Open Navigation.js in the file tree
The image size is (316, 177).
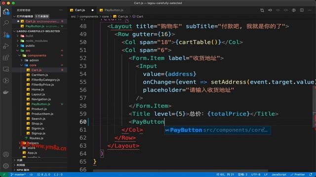41,99
